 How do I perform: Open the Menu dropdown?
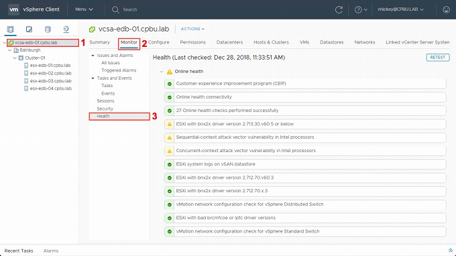(84, 9)
